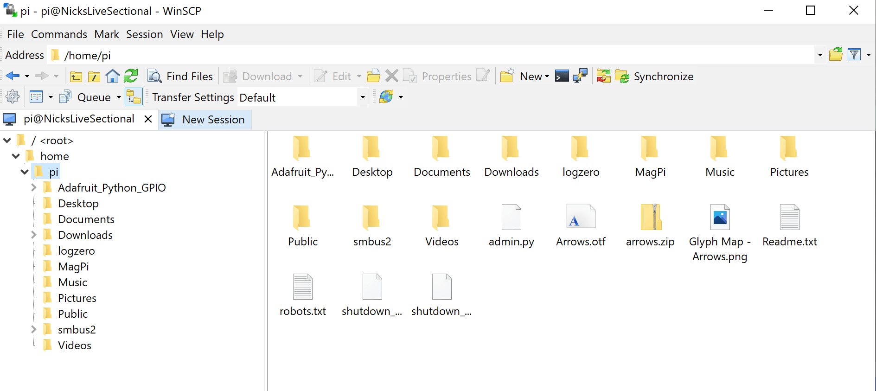Click the Delete X icon
Screen dimensions: 876x391
(392, 76)
